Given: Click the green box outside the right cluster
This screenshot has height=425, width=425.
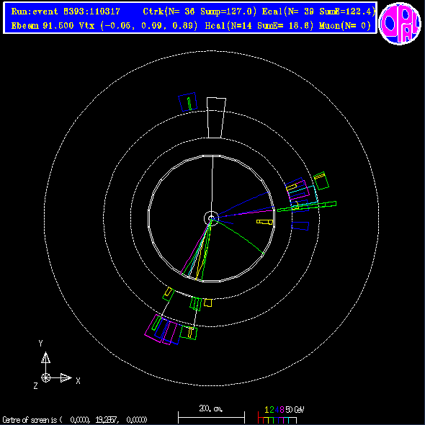Looking at the screenshot, I should (x=321, y=181).
